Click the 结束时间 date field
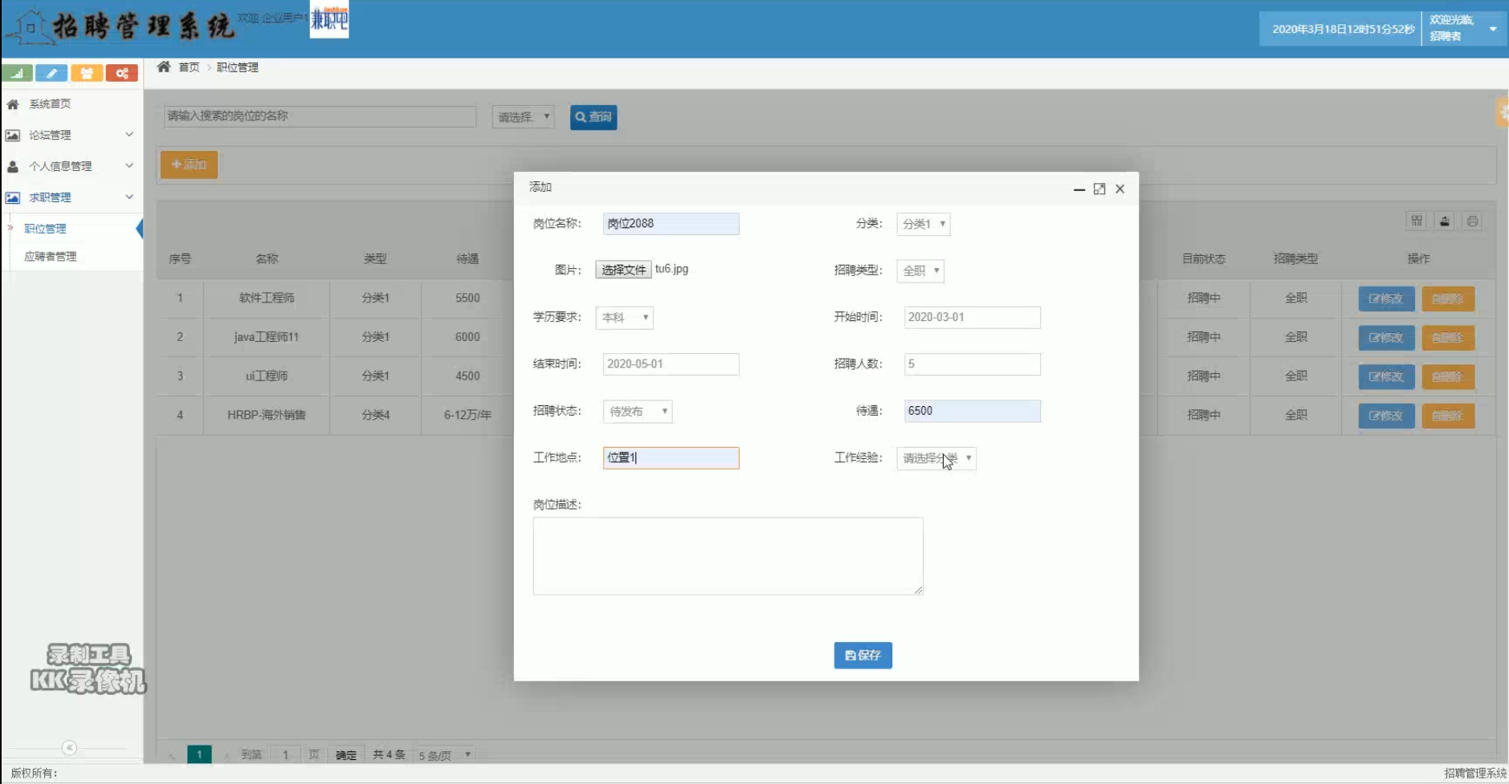This screenshot has width=1509, height=784. click(x=671, y=364)
